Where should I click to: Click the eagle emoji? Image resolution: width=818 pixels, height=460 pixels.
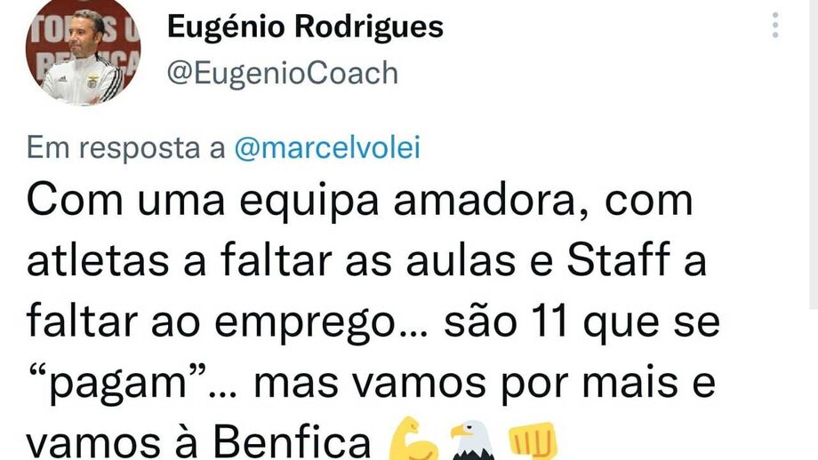(x=472, y=440)
